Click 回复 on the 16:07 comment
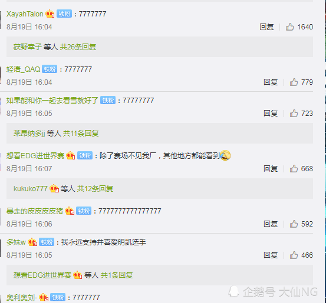This screenshot has height=303, width=326. pos(271,168)
